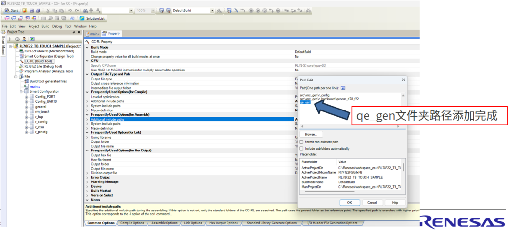Click the Undo arrow icon
This screenshot has width=514, height=231.
[x=69, y=10]
